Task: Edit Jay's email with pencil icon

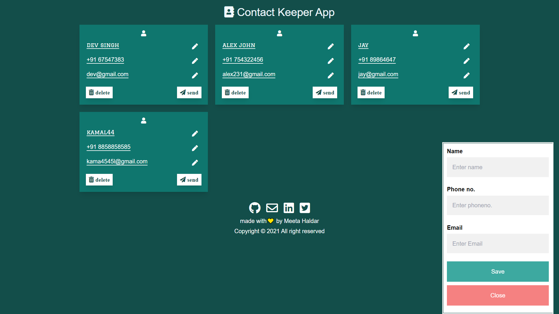Action: (x=466, y=76)
